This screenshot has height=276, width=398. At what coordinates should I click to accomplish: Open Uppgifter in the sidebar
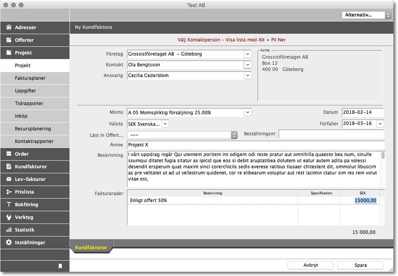35,91
